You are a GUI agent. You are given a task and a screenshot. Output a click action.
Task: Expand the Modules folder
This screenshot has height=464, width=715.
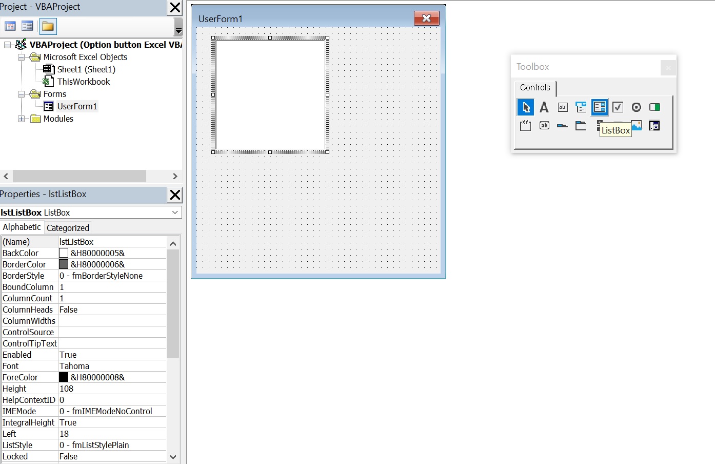(x=21, y=119)
